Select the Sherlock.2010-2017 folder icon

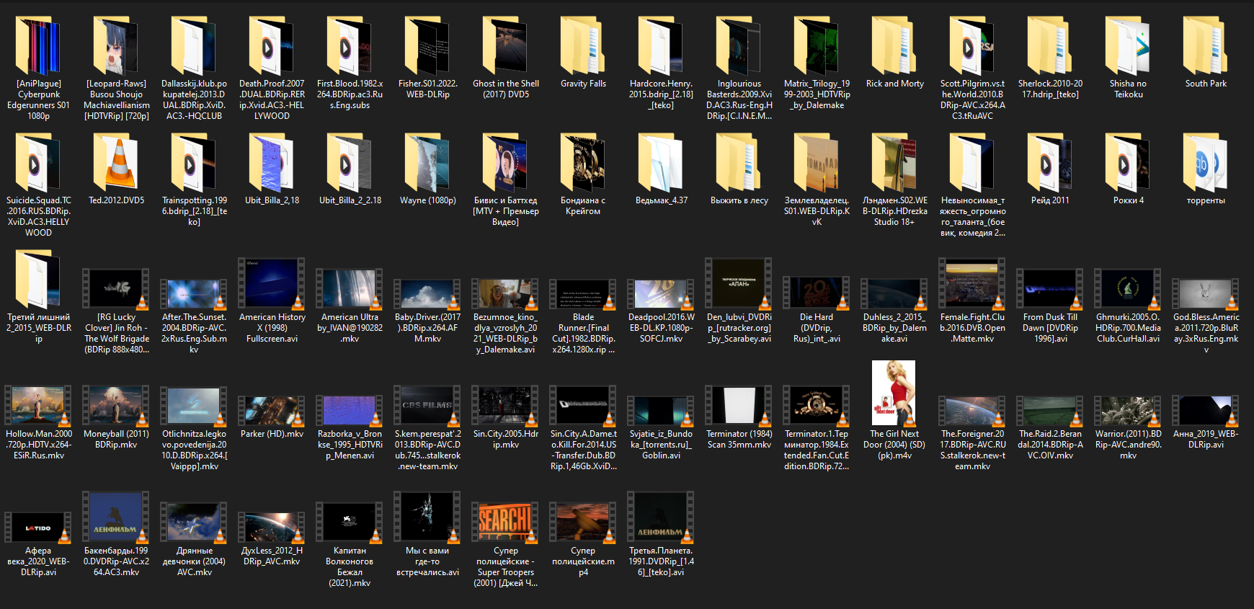[1050, 46]
